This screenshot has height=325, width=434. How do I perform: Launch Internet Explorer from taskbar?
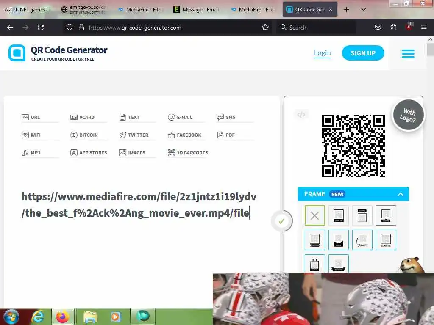38,317
